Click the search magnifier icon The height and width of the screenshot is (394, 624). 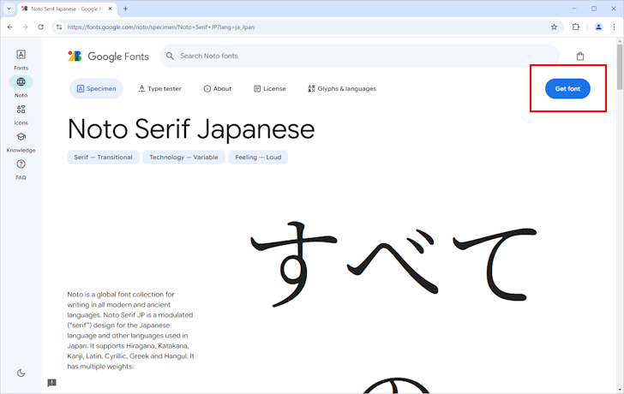pos(170,56)
